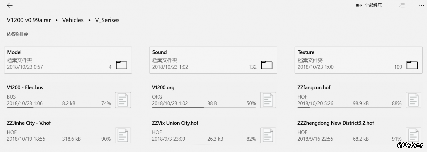Viewport: 427px width, 152px height.
Task: Toggle the multi-select checklist icon
Action: click(402, 6)
